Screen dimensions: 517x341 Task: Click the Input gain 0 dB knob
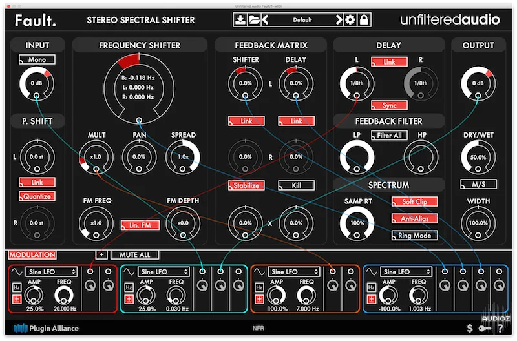[x=37, y=83]
